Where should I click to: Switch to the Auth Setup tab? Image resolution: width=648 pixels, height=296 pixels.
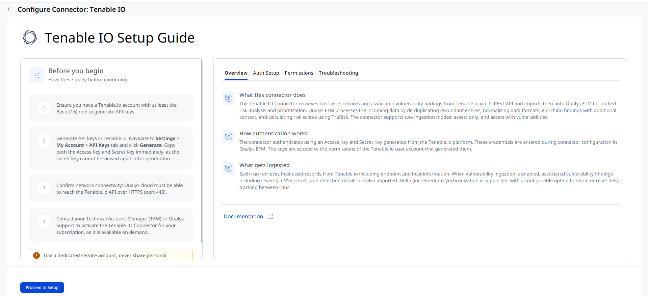pyautogui.click(x=266, y=73)
